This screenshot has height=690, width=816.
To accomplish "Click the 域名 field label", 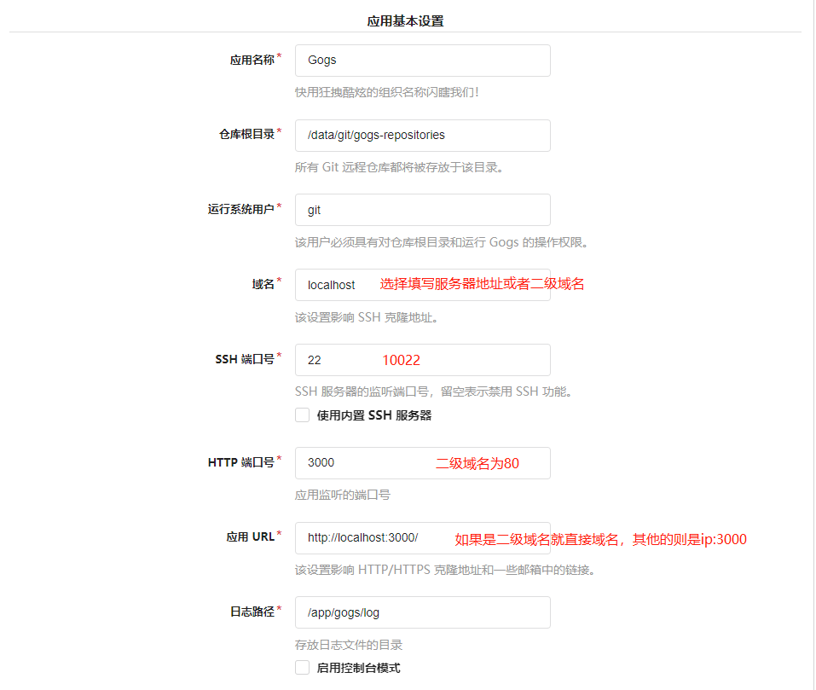I will [263, 284].
